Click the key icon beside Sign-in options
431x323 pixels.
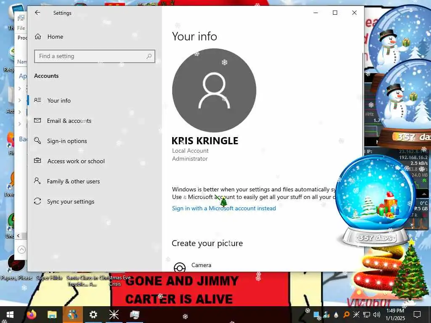(37, 140)
